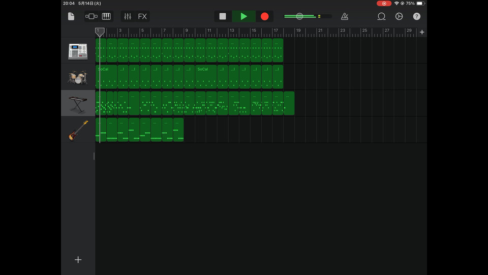This screenshot has height=275, width=488.
Task: Tap the battery status icon
Action: (x=420, y=4)
